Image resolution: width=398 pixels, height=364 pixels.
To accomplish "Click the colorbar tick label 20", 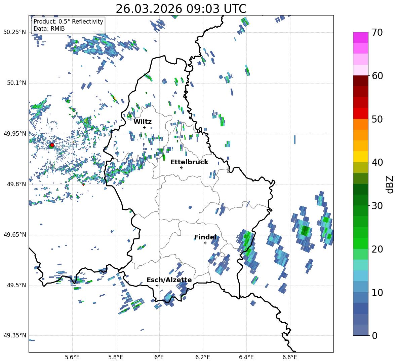I will click(377, 249).
